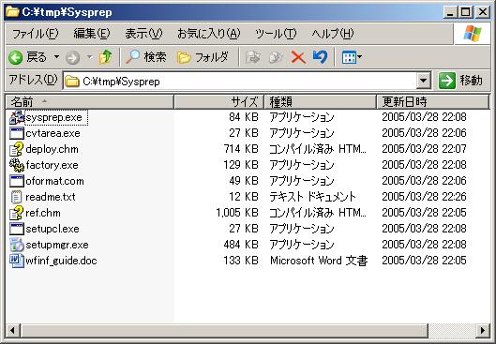Click the grayed Forward arrow icon
Image resolution: width=496 pixels, height=344 pixels.
pyautogui.click(x=72, y=57)
